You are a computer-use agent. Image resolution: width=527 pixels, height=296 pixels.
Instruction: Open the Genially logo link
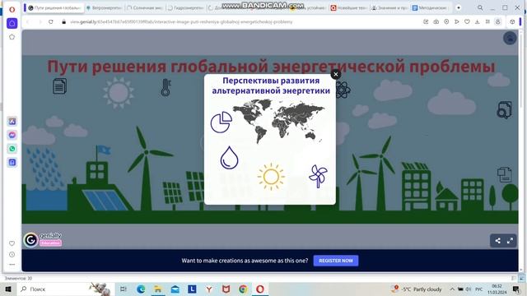pos(43,239)
